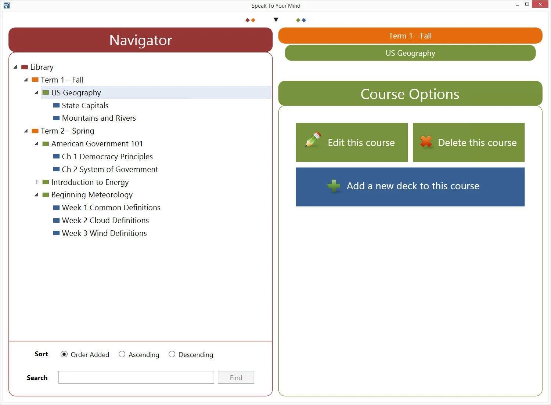Screen dimensions: 551x405
Task: Collapse the Beginning Meteorology course node
Action: click(36, 195)
